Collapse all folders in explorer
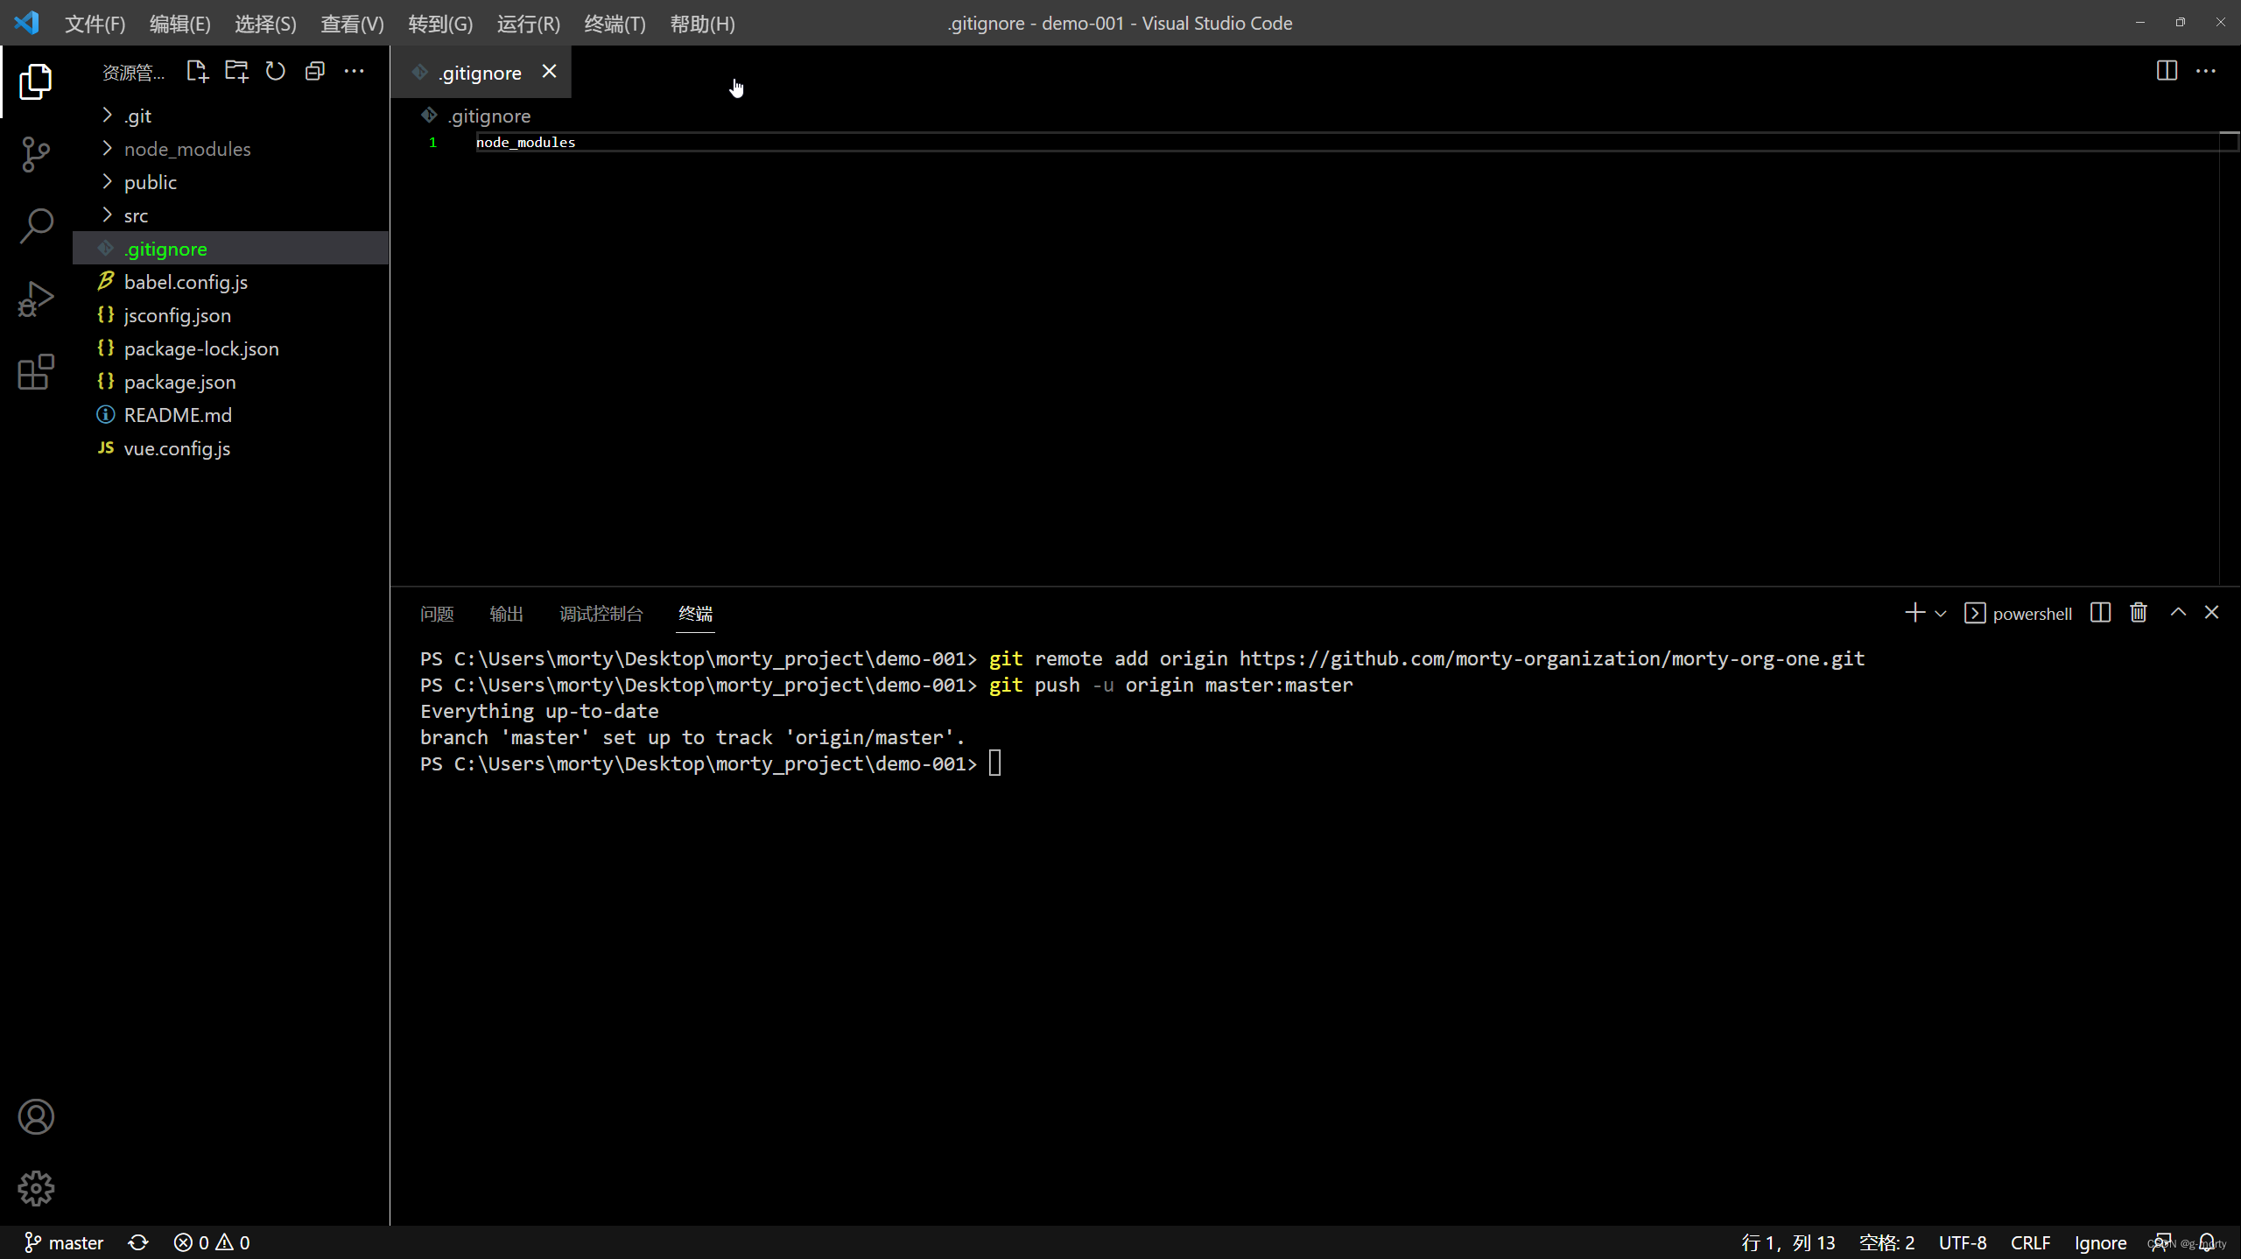2241x1259 pixels. click(315, 71)
